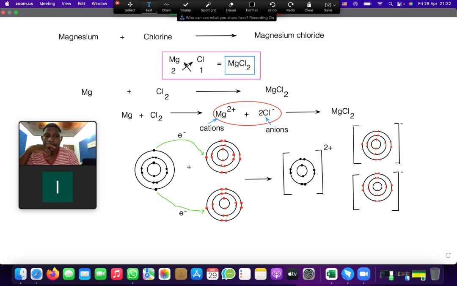Image resolution: width=457 pixels, height=286 pixels.
Task: Open Wi-Fi status menu
Action: 380,4
